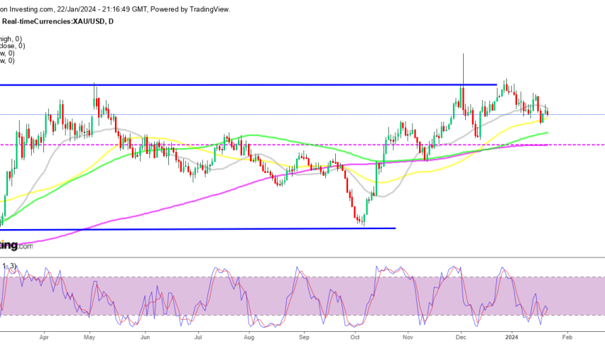Click the Apr label on time axis

point(44,337)
